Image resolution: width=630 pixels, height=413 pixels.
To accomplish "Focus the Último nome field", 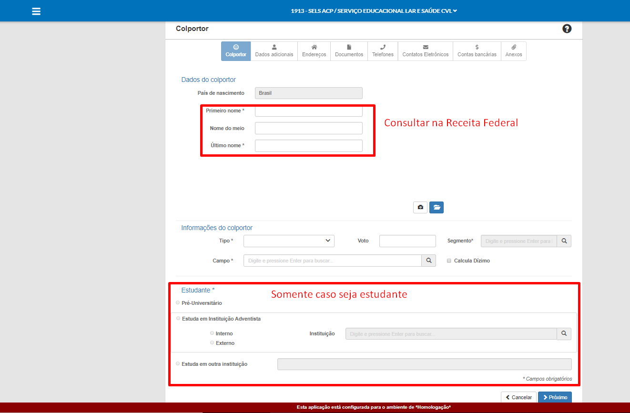I will (309, 146).
